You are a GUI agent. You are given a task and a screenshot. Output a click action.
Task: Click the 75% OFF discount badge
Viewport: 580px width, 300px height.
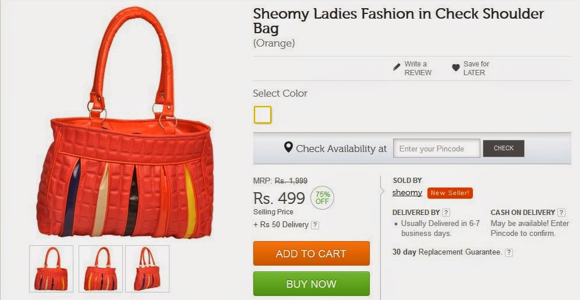coord(322,198)
